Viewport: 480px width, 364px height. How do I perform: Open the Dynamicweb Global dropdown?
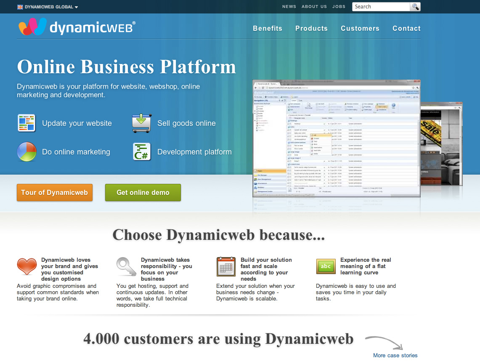click(51, 7)
